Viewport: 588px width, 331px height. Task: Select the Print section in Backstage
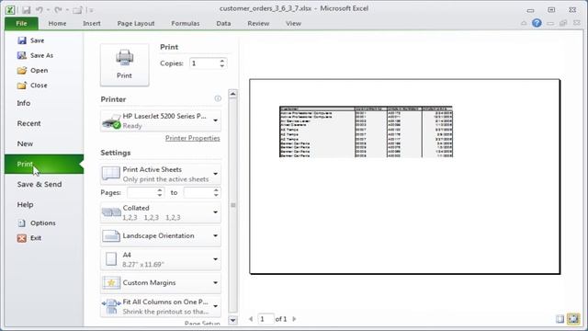tap(44, 164)
